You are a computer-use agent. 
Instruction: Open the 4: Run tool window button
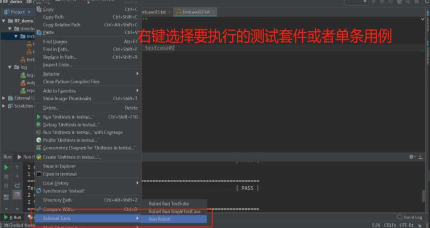pyautogui.click(x=13, y=217)
